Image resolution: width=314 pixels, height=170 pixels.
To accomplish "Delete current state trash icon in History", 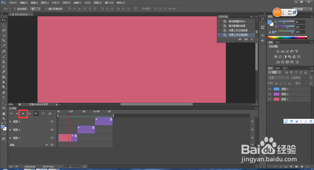I will point(252,39).
